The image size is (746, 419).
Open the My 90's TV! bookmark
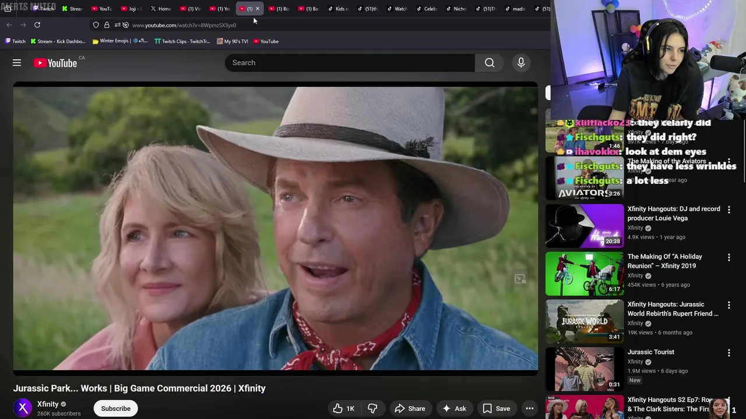(x=232, y=41)
